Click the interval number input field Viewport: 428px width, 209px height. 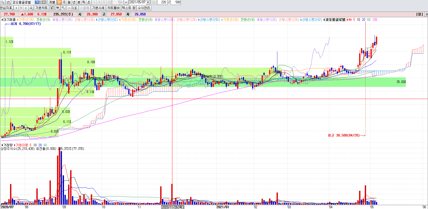click(x=116, y=2)
